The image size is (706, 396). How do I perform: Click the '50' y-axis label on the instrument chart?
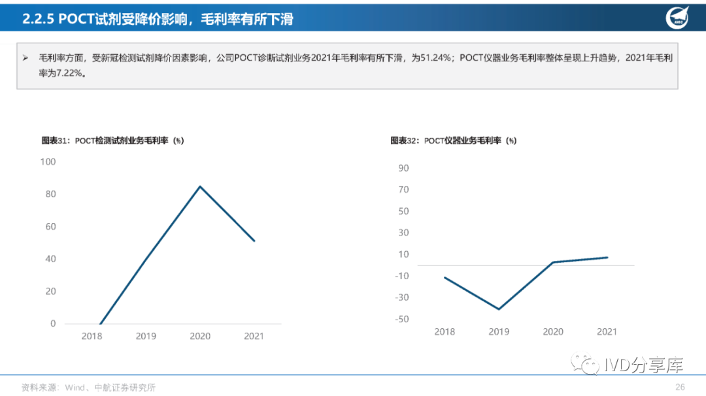(403, 211)
